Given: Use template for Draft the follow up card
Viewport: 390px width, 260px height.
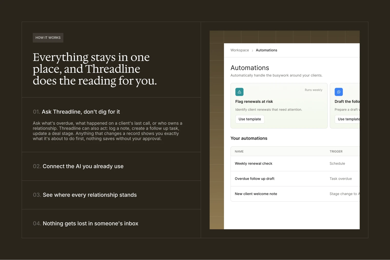Looking at the screenshot, I should point(347,119).
